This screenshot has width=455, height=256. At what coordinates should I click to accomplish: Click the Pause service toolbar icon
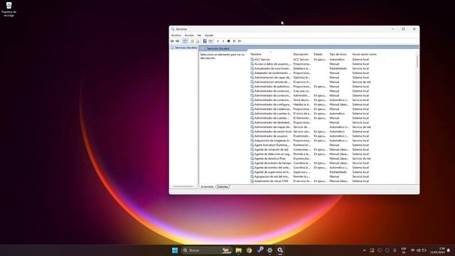(234, 41)
